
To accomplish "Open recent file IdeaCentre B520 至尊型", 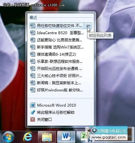I will coord(61,33).
